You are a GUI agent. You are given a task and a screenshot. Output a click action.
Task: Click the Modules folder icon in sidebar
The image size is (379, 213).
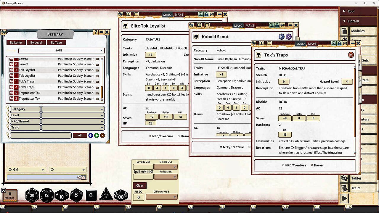344,31
